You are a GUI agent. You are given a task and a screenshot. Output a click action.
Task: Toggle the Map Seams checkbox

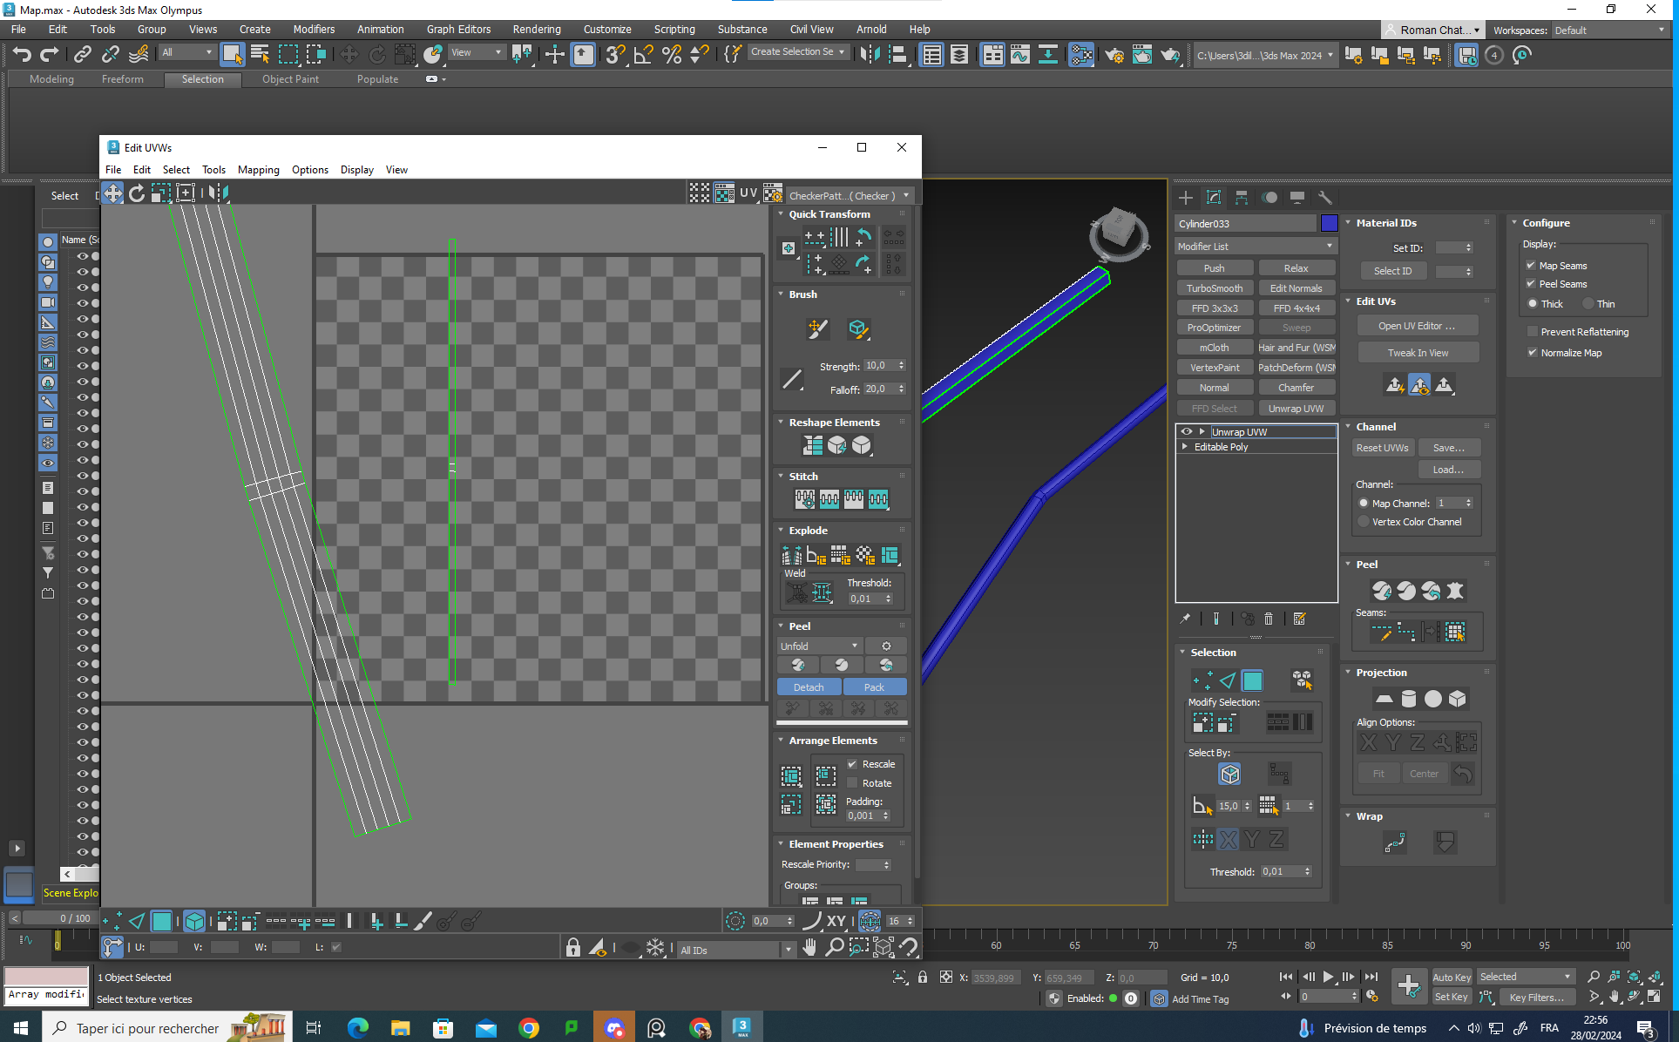pos(1531,265)
